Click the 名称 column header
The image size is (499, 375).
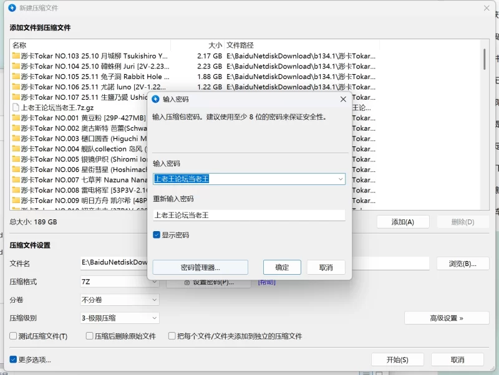tap(19, 45)
